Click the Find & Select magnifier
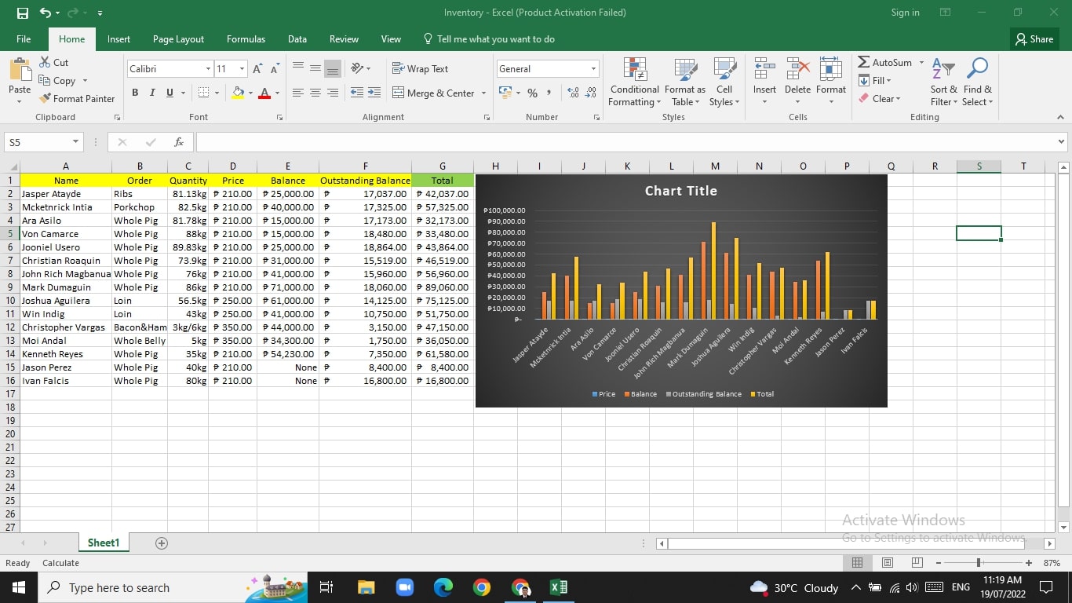 click(x=977, y=69)
